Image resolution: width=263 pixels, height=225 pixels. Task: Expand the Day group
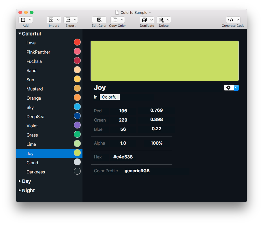click(x=20, y=181)
